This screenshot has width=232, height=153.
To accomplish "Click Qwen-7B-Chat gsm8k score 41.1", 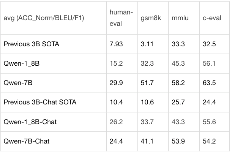I will (147, 141).
